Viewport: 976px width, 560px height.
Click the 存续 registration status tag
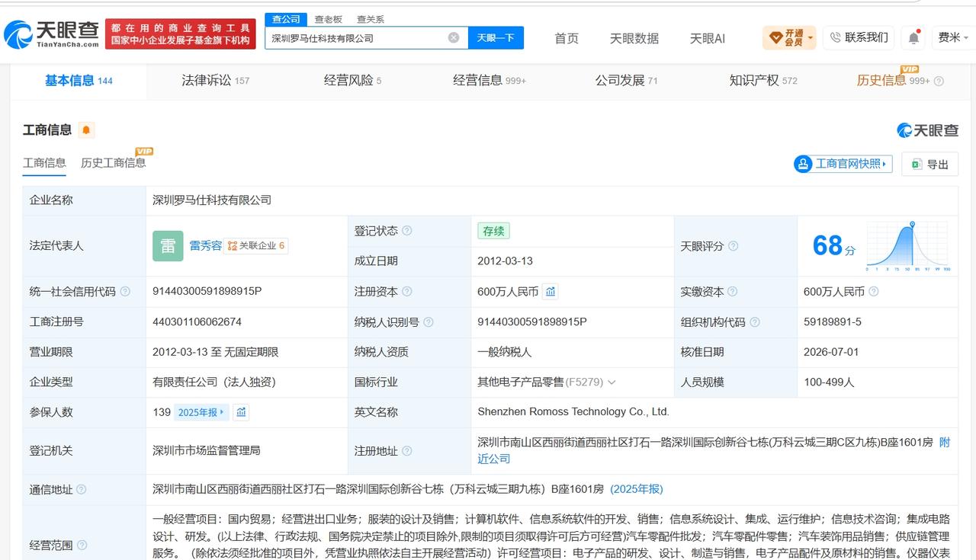[x=493, y=231]
